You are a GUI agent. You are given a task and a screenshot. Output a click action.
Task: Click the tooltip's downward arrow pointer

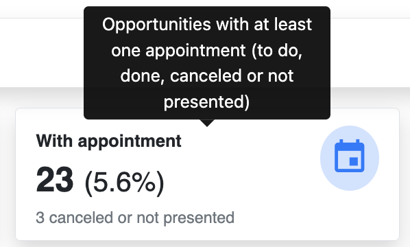pos(207,123)
